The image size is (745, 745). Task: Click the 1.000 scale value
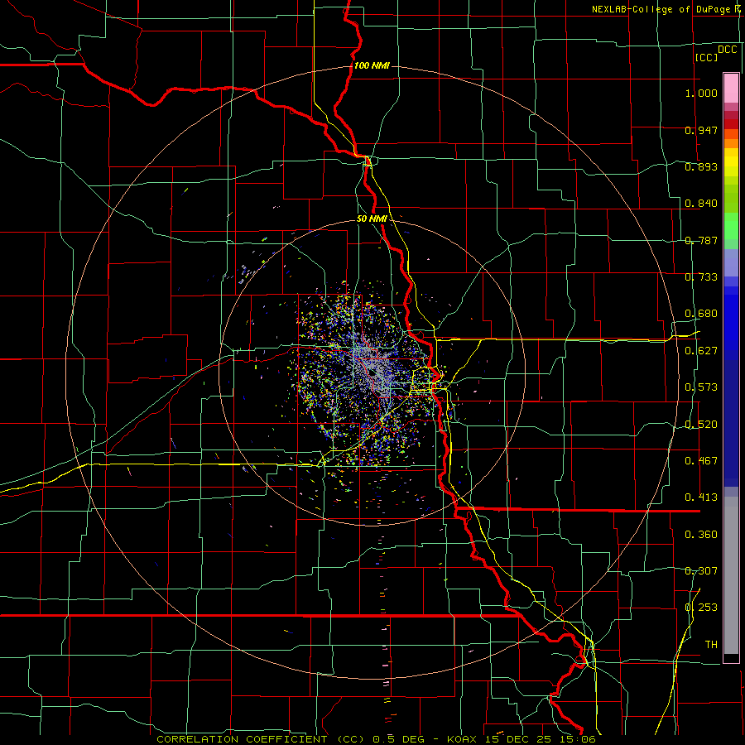pyautogui.click(x=701, y=93)
